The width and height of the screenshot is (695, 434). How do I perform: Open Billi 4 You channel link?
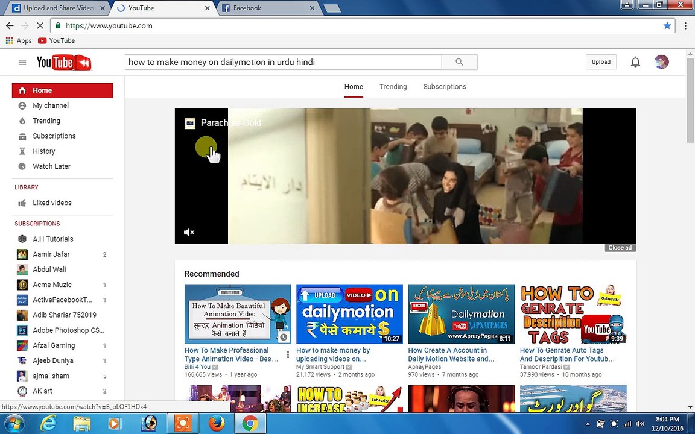[x=197, y=366]
